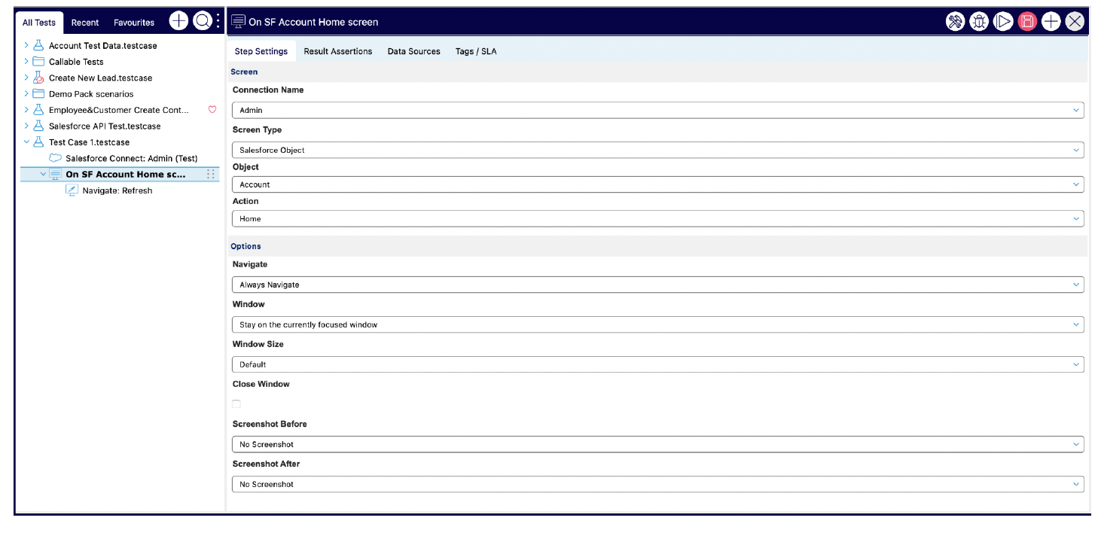The height and width of the screenshot is (539, 1101).
Task: Expand the Demo Pack scenarios folder
Action: point(27,94)
